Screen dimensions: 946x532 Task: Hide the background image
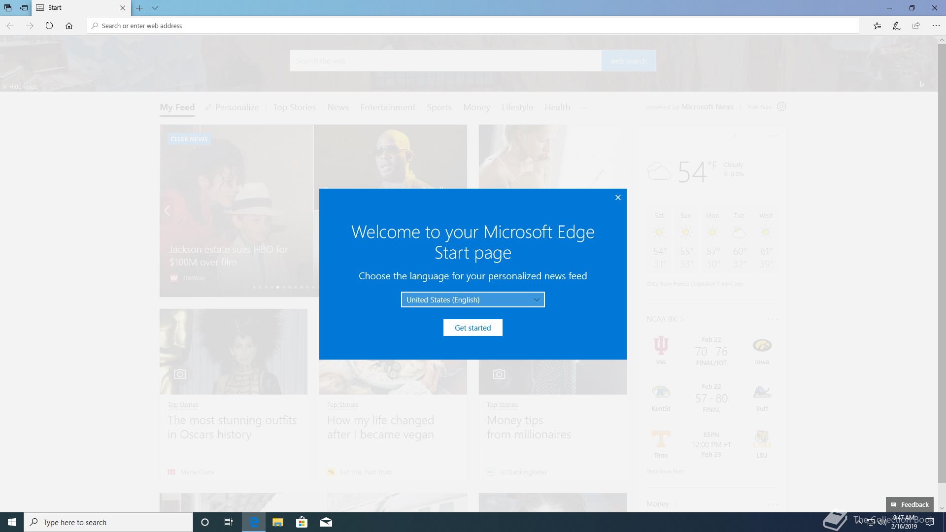pos(20,87)
